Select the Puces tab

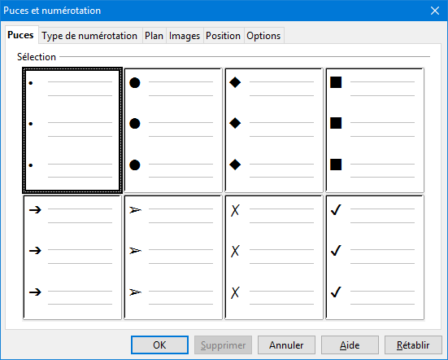[x=20, y=35]
